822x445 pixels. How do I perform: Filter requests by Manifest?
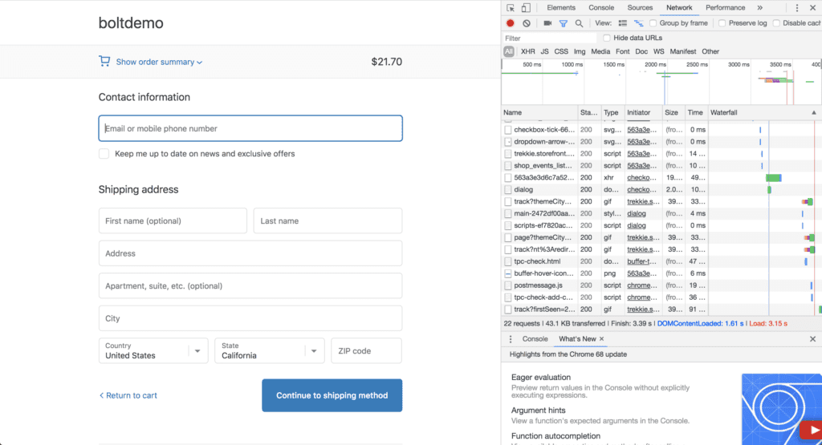[x=682, y=51]
